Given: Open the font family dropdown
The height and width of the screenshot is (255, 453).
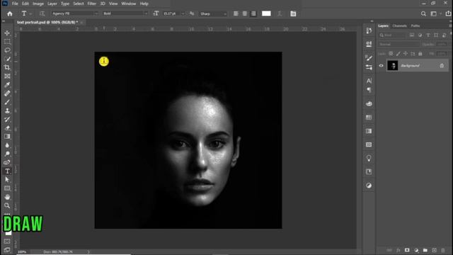Looking at the screenshot, I should point(75,13).
